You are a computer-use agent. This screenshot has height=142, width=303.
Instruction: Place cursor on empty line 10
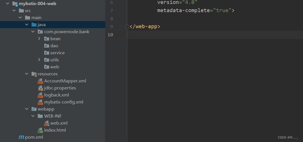(x=215, y=35)
